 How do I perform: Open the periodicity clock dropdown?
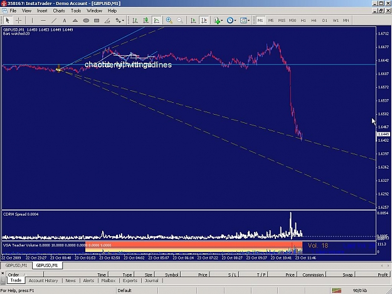[x=231, y=21]
